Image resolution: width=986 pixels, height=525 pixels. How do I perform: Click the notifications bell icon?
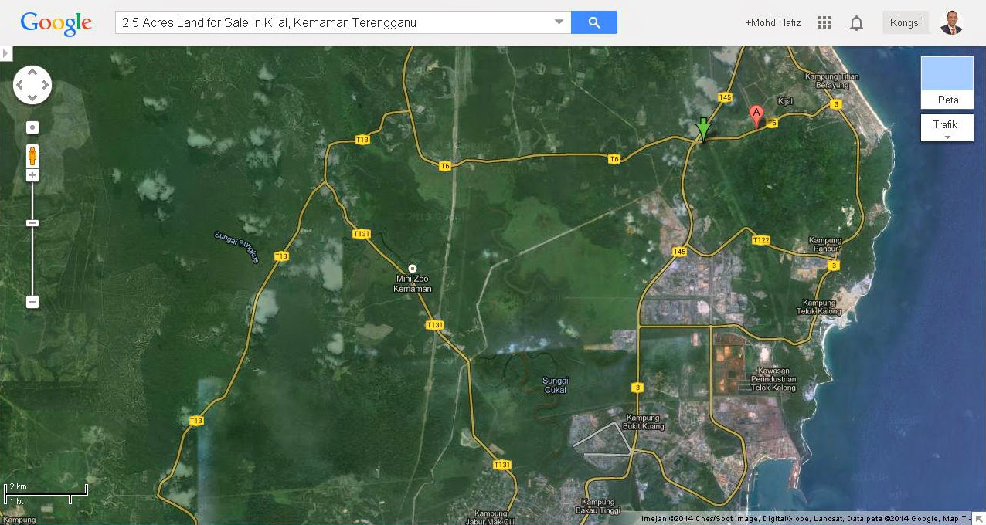pos(856,22)
